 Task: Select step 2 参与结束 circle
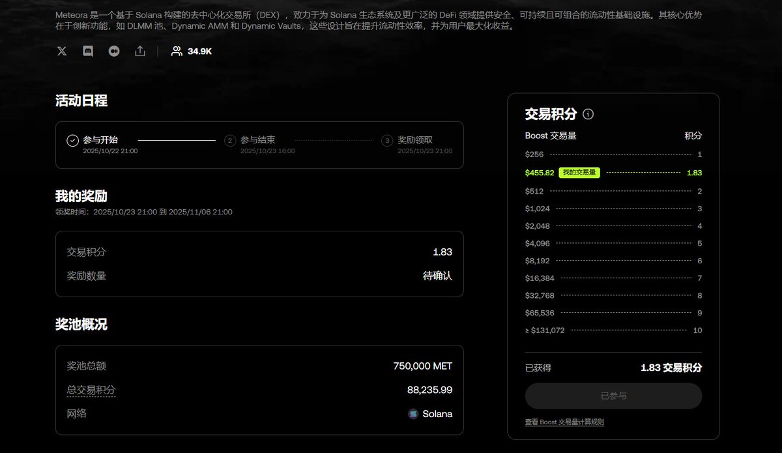pos(230,140)
